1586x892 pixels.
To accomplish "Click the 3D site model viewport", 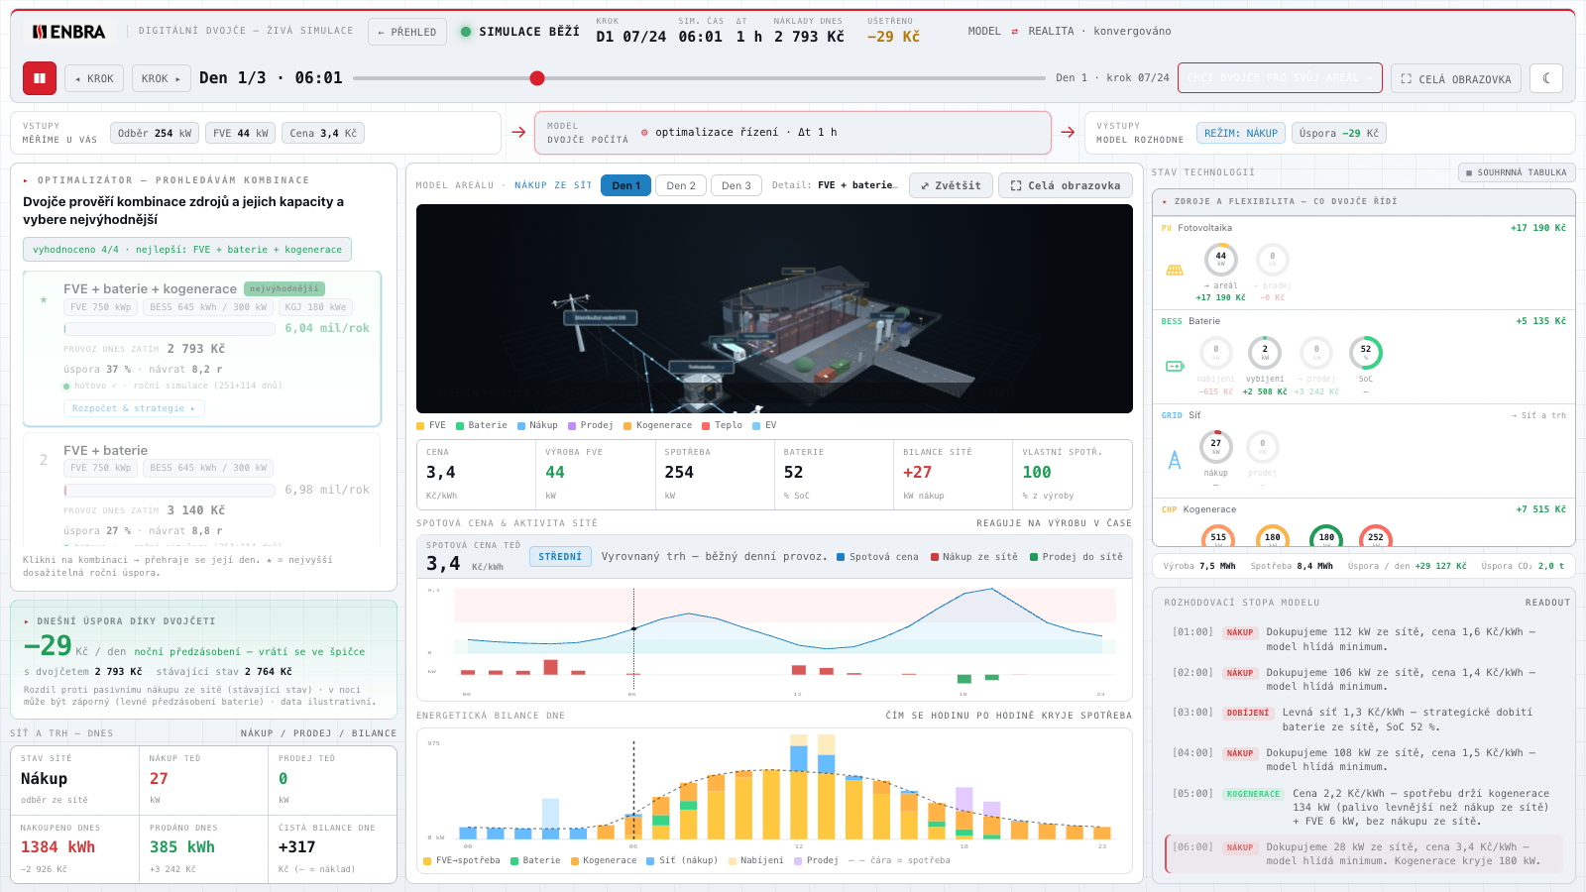I will point(774,308).
